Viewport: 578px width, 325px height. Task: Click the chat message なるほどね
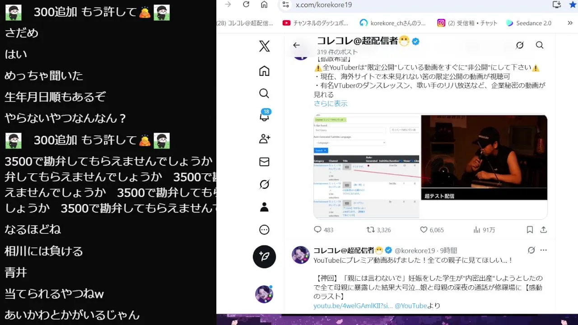tap(33, 229)
